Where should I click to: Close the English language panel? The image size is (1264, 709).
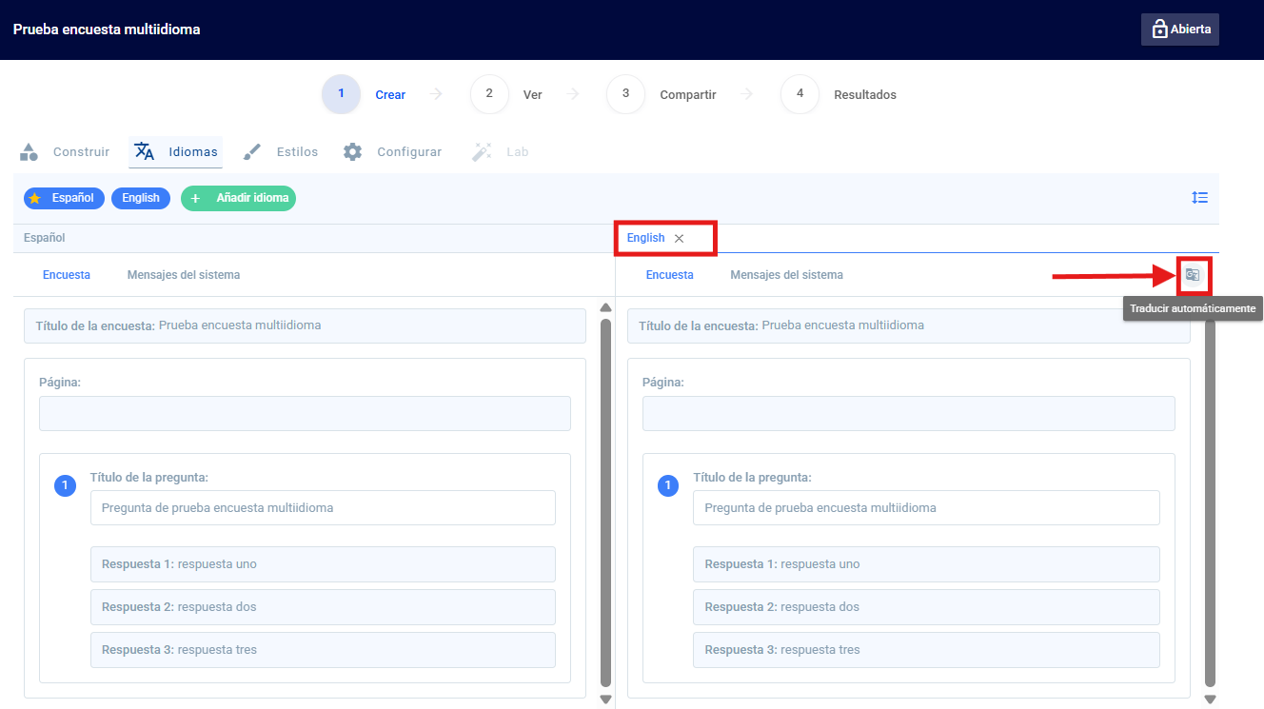click(679, 239)
